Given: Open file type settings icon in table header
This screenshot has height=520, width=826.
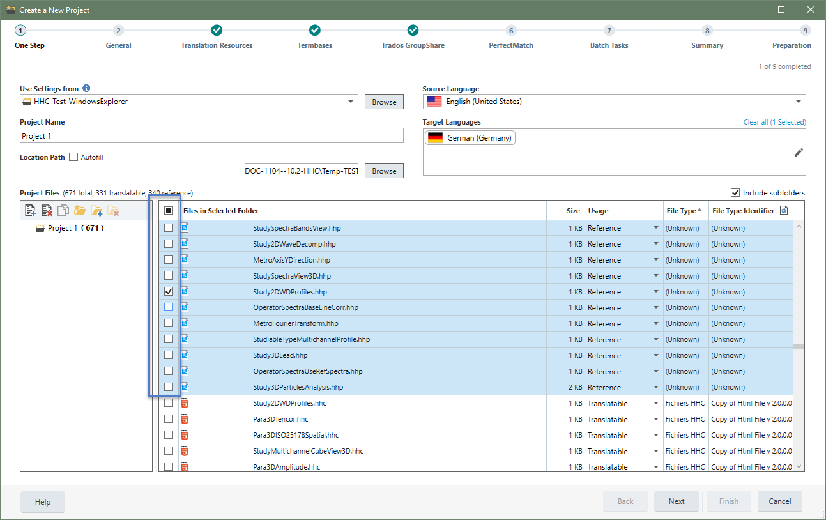Looking at the screenshot, I should 784,211.
